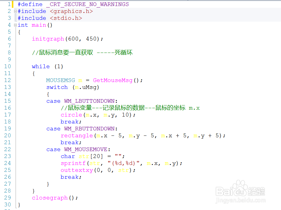
Task: Click line number 29 in the gutter
Action: (x=7, y=198)
